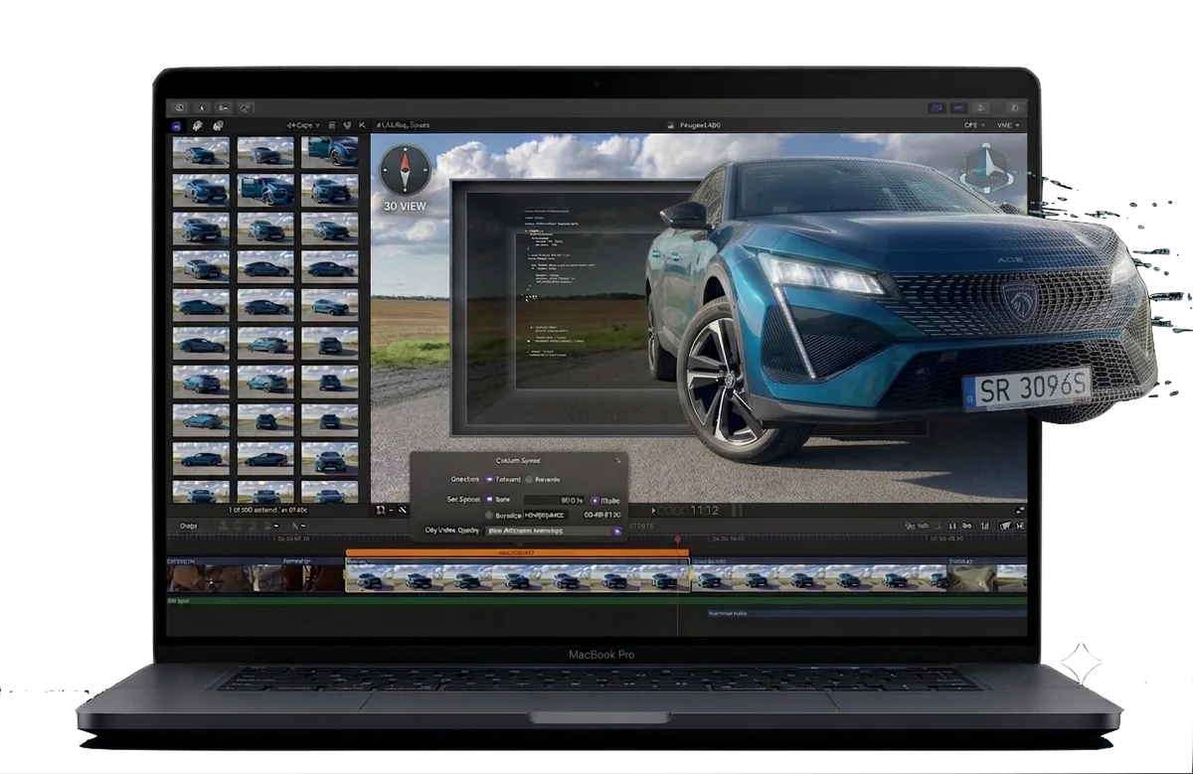Click the purple button ending the popup's bottom dropdown
Image resolution: width=1193 pixels, height=774 pixels.
[x=616, y=531]
